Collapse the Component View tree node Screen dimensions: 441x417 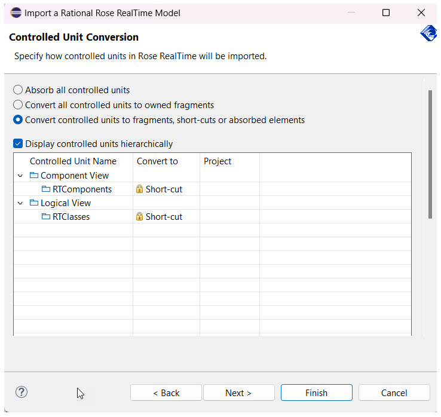tap(20, 176)
